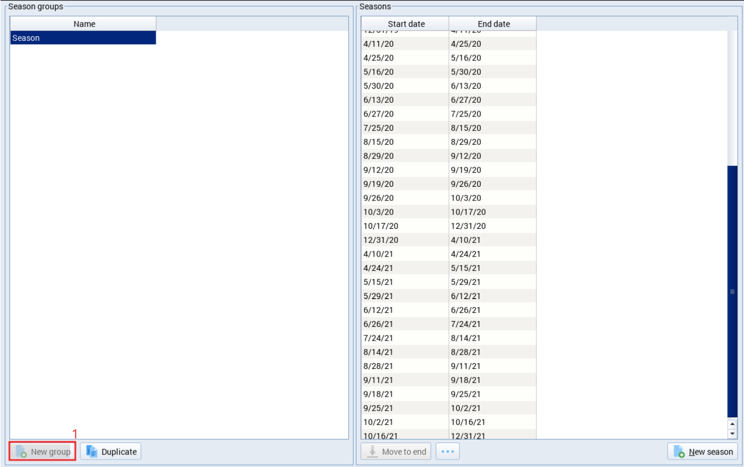Click scrollbar up arrow in Seasons list
Image resolution: width=744 pixels, height=467 pixels.
[732, 424]
